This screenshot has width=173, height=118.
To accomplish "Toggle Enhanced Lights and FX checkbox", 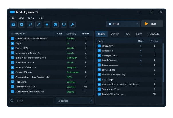I will (13, 53).
